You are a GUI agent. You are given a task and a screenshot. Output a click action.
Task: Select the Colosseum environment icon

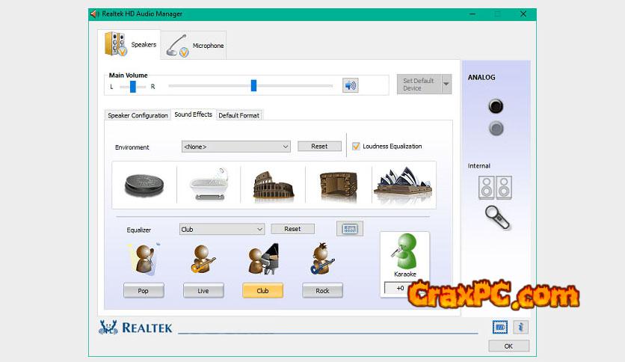(x=274, y=185)
